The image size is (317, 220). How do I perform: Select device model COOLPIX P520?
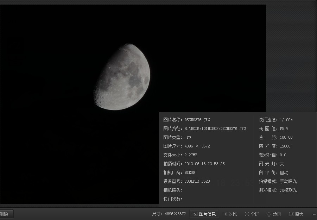(x=197, y=181)
